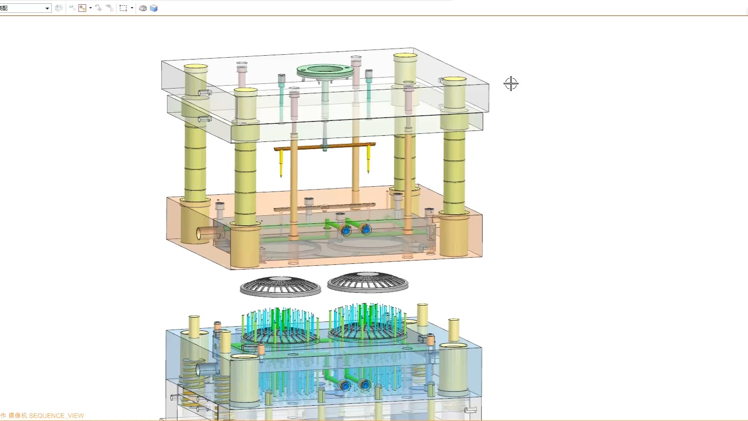Click the right grey fan-grille part
Image resolution: width=748 pixels, height=421 pixels.
click(368, 282)
